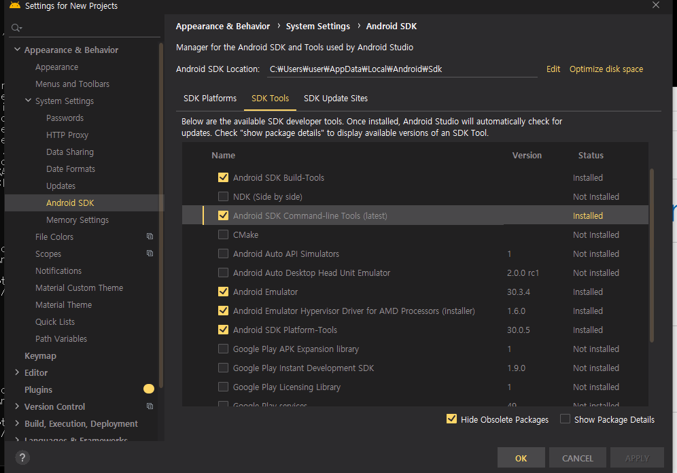The height and width of the screenshot is (473, 677).
Task: Click the Status column header
Action: 591,155
